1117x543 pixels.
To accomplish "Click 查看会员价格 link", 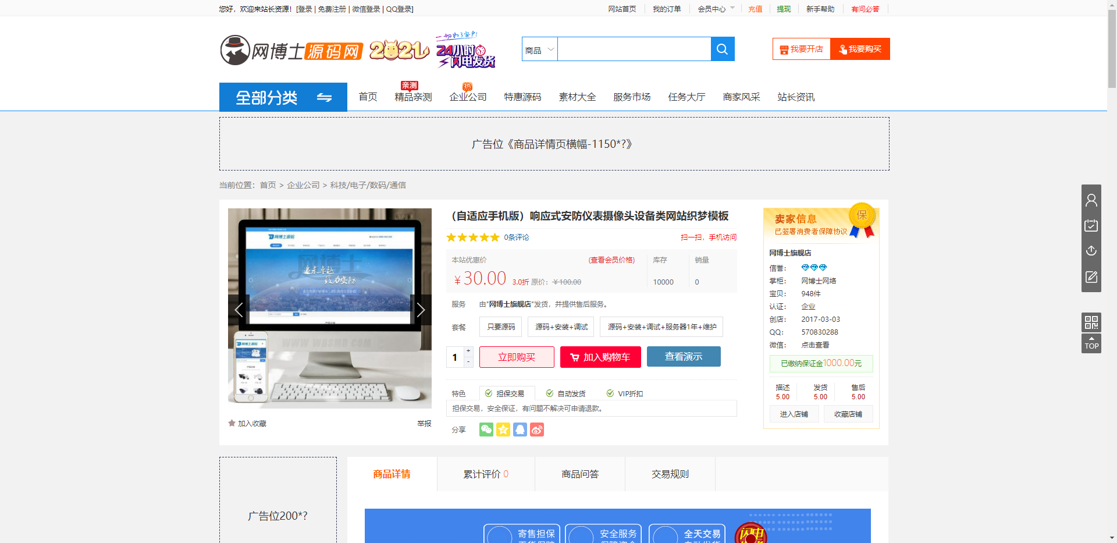I will [x=611, y=260].
